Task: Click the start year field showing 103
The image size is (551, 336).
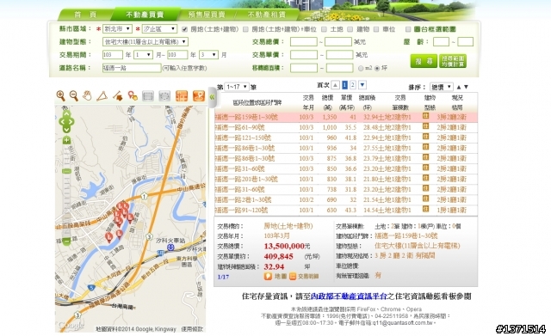Action: click(x=113, y=55)
